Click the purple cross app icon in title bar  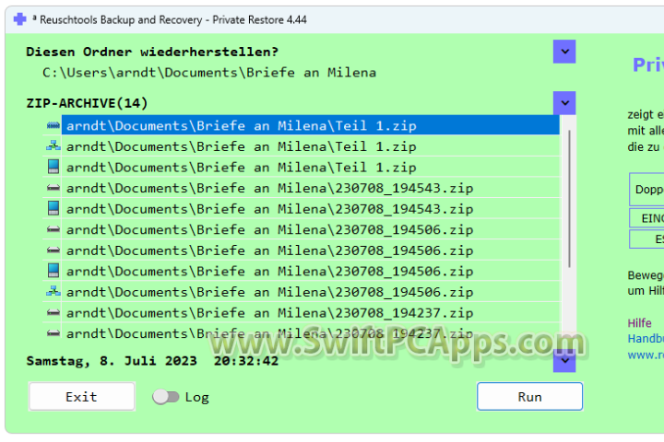[19, 19]
